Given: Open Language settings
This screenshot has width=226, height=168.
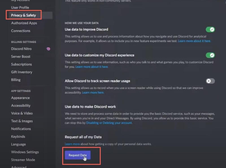Looking at the screenshot, I should tap(18, 144).
